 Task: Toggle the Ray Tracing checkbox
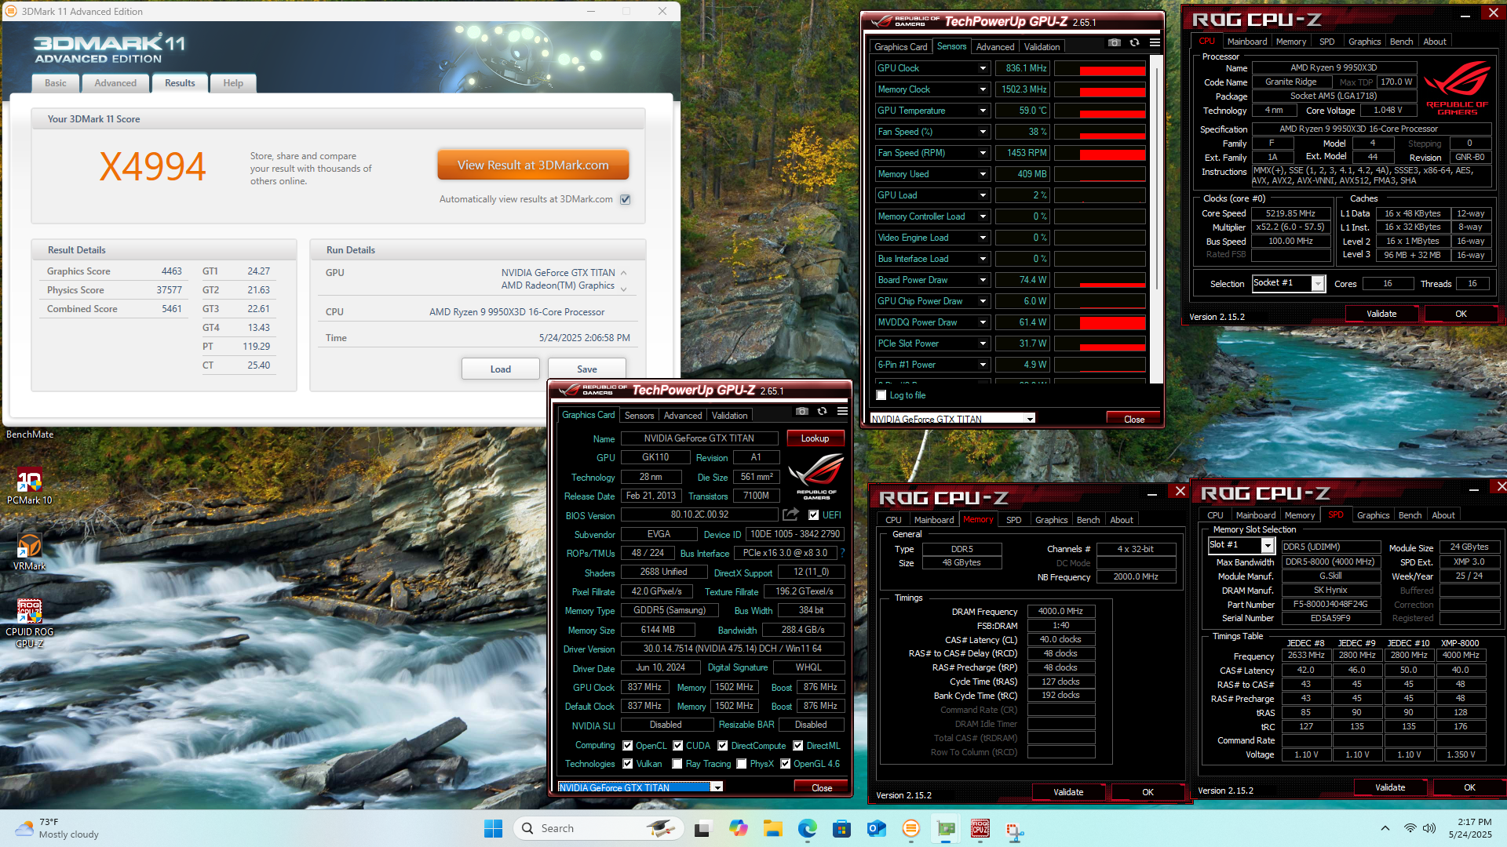[x=677, y=764]
